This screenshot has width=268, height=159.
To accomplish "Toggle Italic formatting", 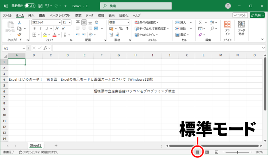I will pos(41,29).
